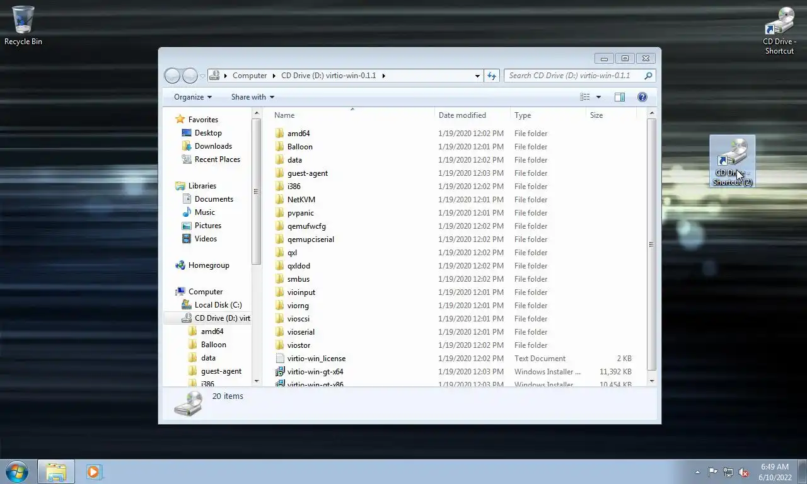The image size is (807, 484).
Task: Select the smbus folder row
Action: (454, 279)
